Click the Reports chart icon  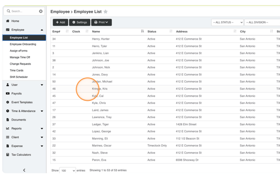tap(8, 129)
